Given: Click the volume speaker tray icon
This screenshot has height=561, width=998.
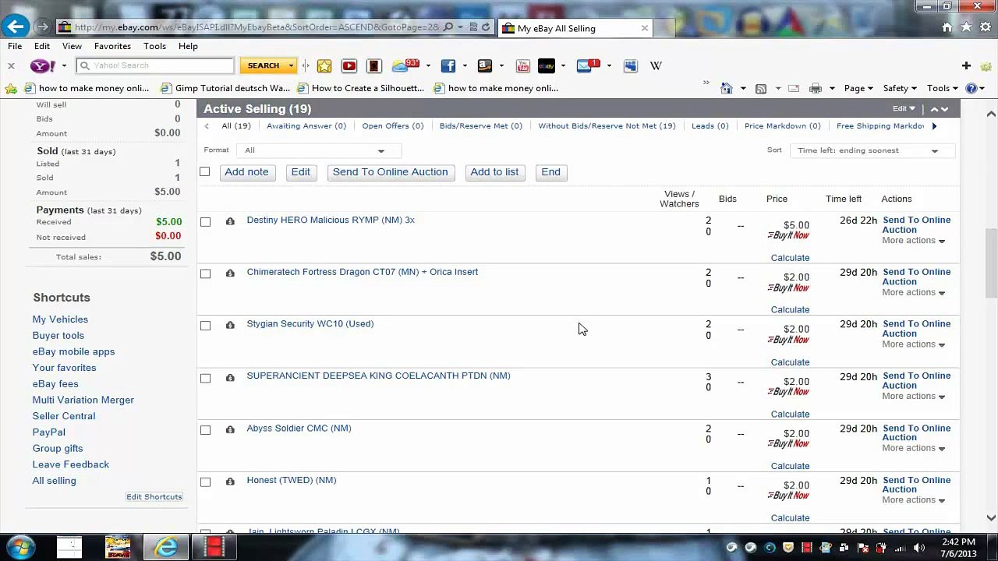Looking at the screenshot, I should click(918, 548).
